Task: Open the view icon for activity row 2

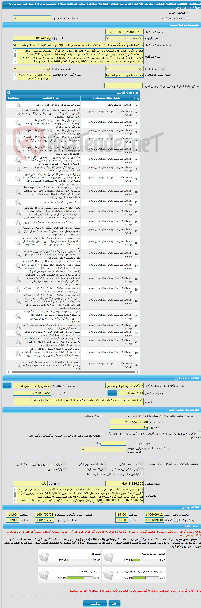Action: pos(17,113)
